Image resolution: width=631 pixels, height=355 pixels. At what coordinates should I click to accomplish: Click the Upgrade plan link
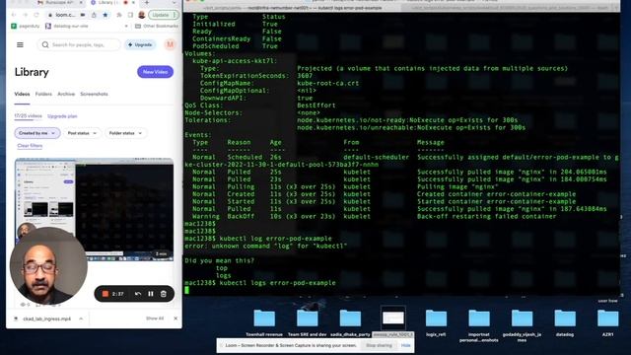click(x=62, y=116)
